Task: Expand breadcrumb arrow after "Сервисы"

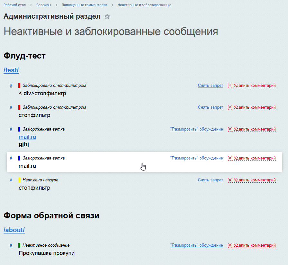Action: coord(56,5)
